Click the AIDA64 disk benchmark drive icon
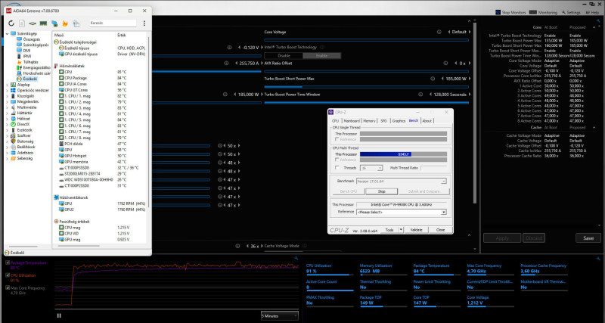 [x=33, y=23]
